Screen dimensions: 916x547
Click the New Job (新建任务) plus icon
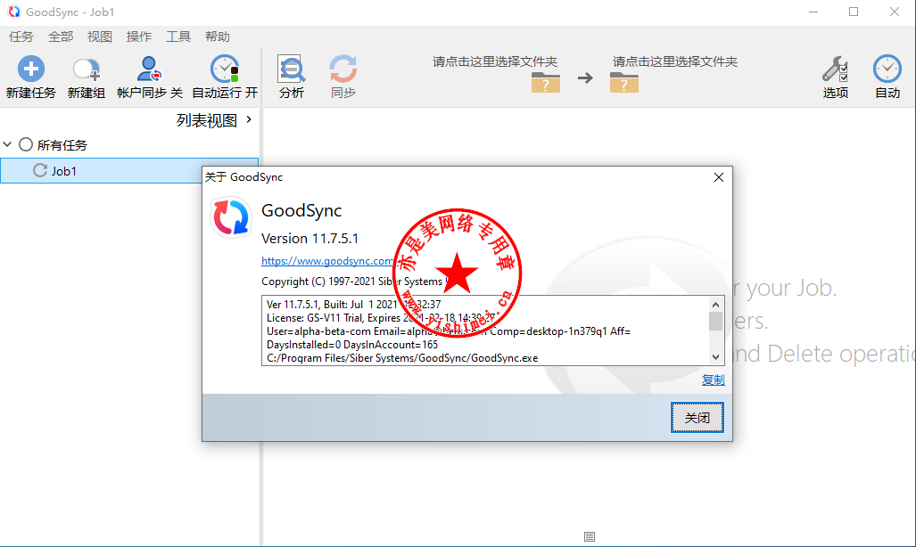(31, 69)
